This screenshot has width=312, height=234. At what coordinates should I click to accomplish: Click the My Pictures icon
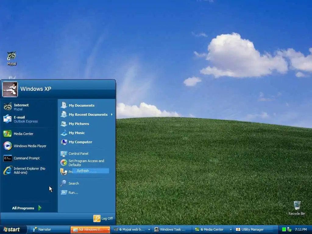tap(64, 124)
